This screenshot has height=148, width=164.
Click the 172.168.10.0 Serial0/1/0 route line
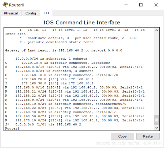tap(62, 75)
